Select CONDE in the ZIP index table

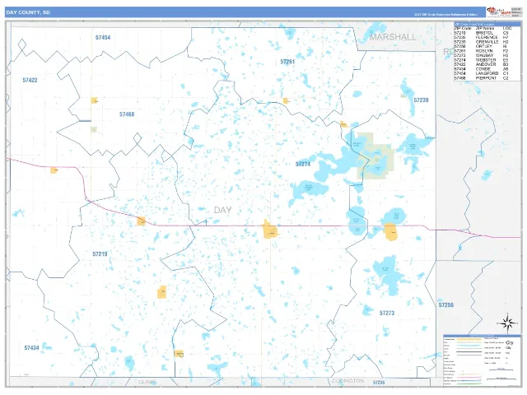(483, 69)
